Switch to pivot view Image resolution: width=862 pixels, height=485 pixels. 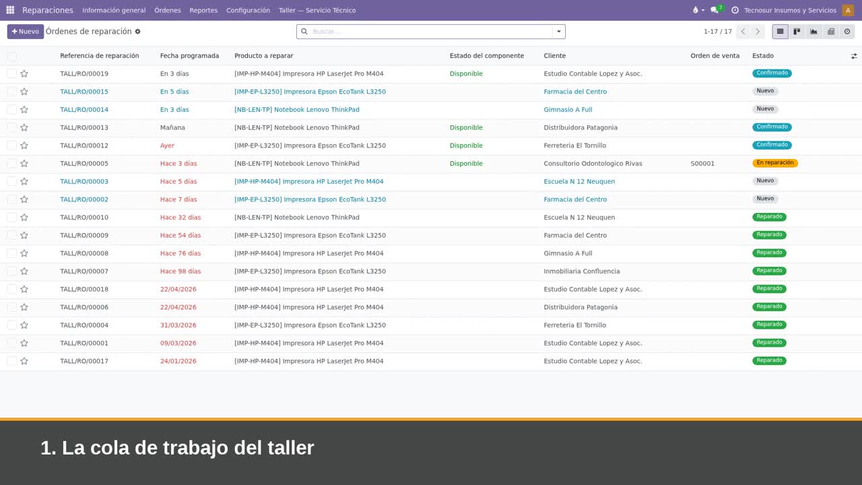click(x=831, y=32)
